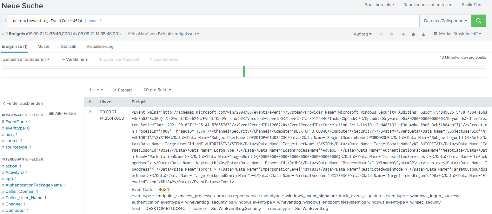Click the event time 09.09.21 14:35:47,000

point(112,115)
